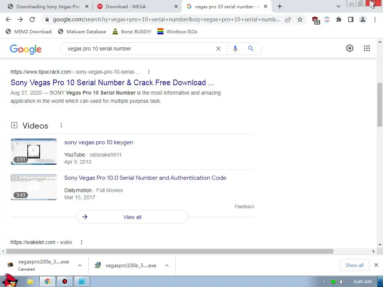The width and height of the screenshot is (383, 287).
Task: Switch to Download - MEGA tab
Action: tap(126, 7)
